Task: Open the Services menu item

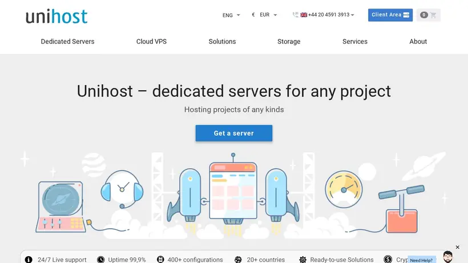Action: pyautogui.click(x=354, y=42)
